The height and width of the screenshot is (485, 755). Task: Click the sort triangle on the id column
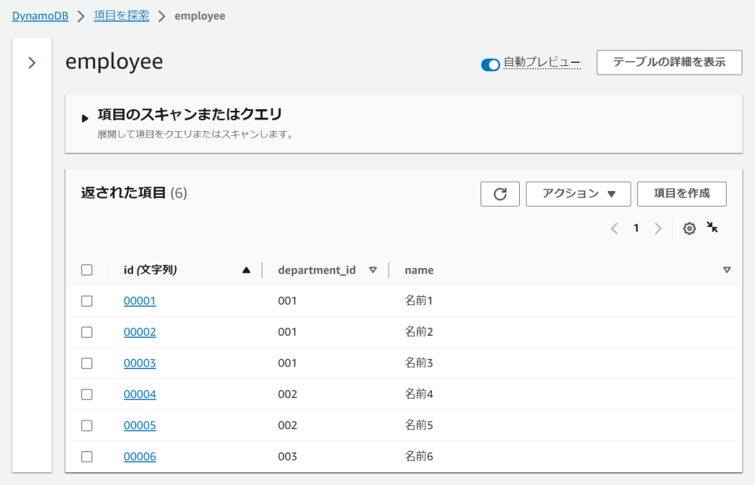pyautogui.click(x=246, y=270)
